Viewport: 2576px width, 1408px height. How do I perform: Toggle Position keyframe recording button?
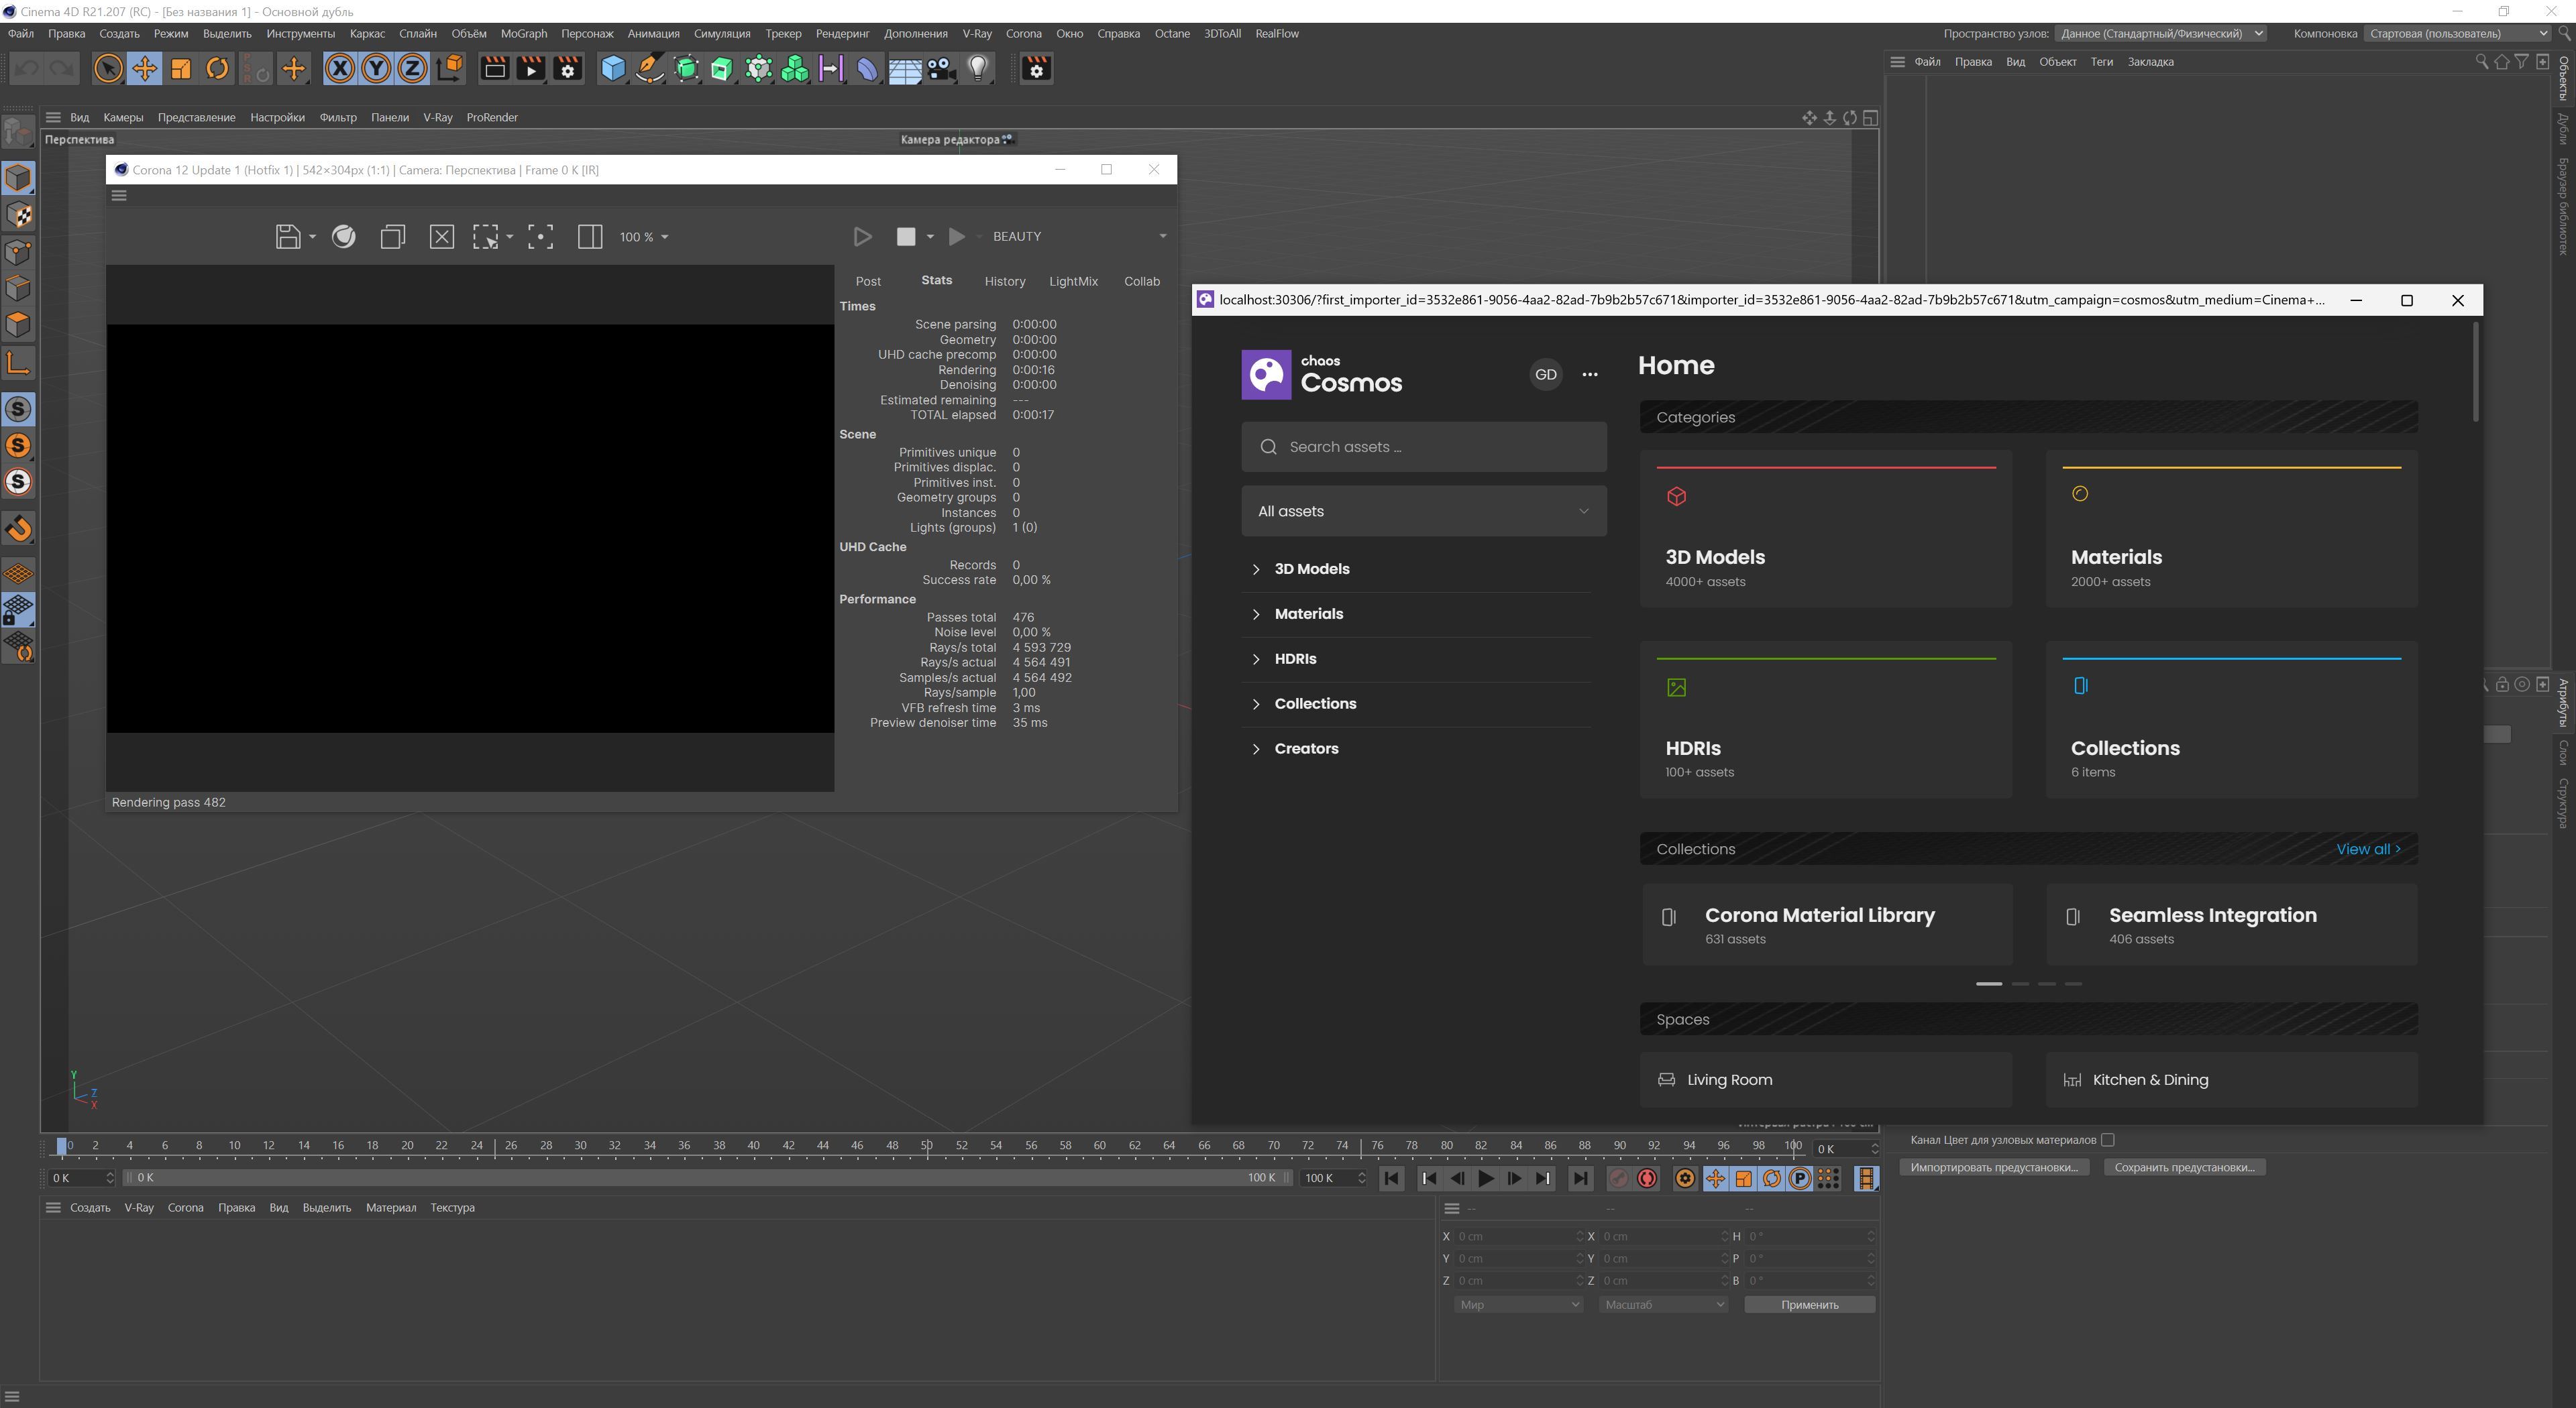1715,1179
